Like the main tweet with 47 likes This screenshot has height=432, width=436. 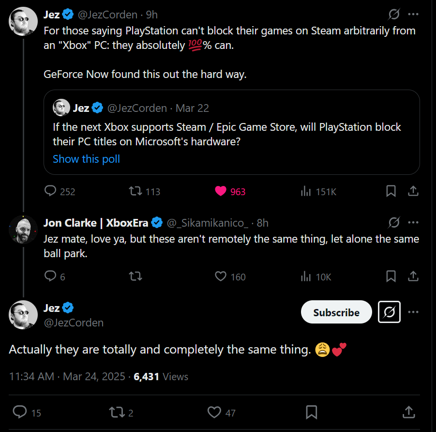click(x=214, y=412)
